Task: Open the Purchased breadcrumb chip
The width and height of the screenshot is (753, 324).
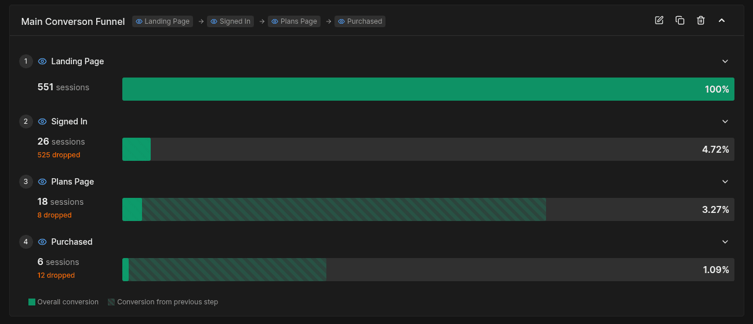Action: tap(360, 21)
